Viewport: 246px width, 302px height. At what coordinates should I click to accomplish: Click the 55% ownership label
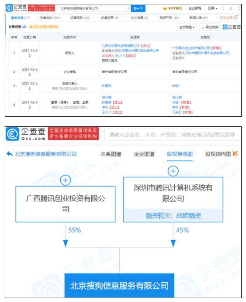click(x=75, y=230)
